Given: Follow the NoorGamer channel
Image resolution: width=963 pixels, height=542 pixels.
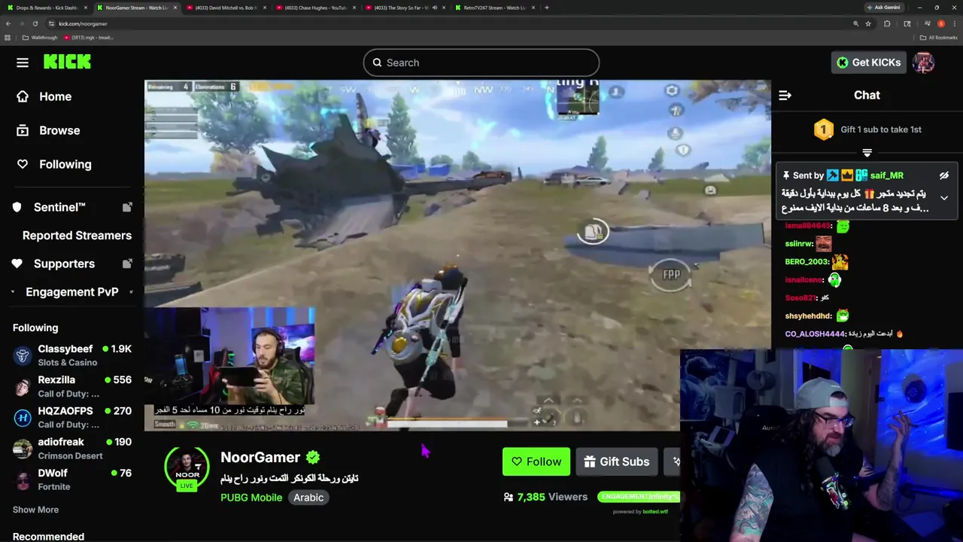Looking at the screenshot, I should coord(536,461).
